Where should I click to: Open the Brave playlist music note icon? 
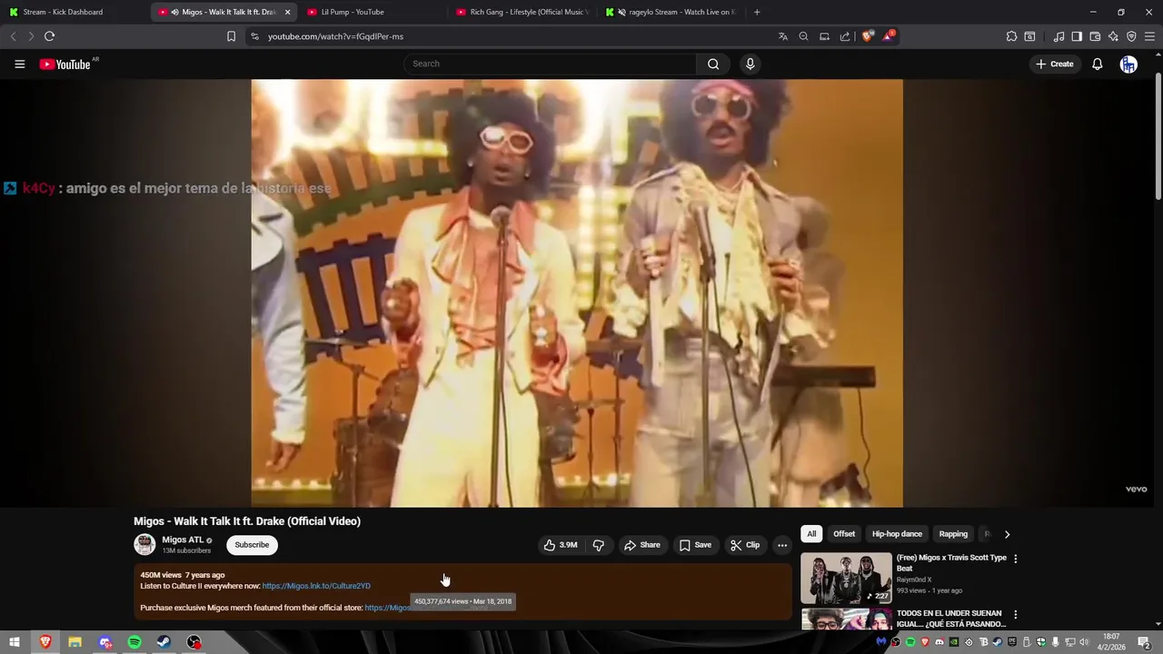pyautogui.click(x=1059, y=36)
